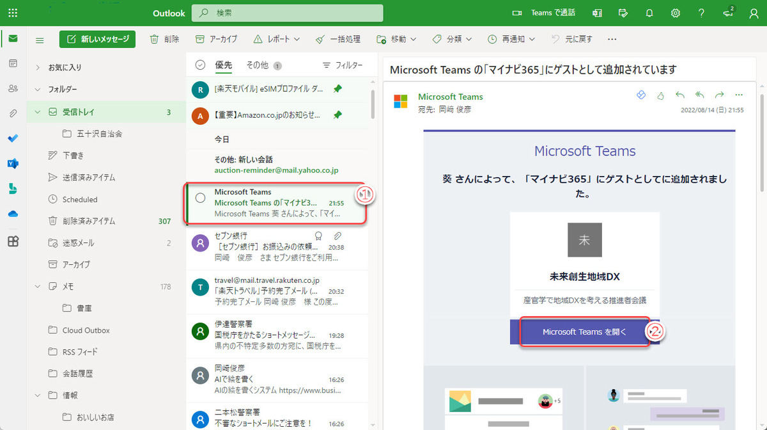This screenshot has width=767, height=430.
Task: Open the OneNote feed icon in header
Action: point(598,13)
